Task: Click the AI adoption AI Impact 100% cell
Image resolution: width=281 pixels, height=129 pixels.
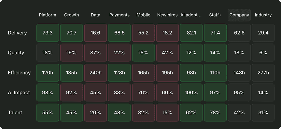Action: pyautogui.click(x=191, y=93)
